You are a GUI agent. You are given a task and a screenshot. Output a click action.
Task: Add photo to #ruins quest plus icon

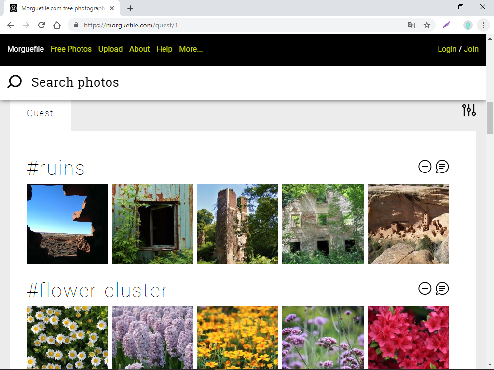coord(425,166)
